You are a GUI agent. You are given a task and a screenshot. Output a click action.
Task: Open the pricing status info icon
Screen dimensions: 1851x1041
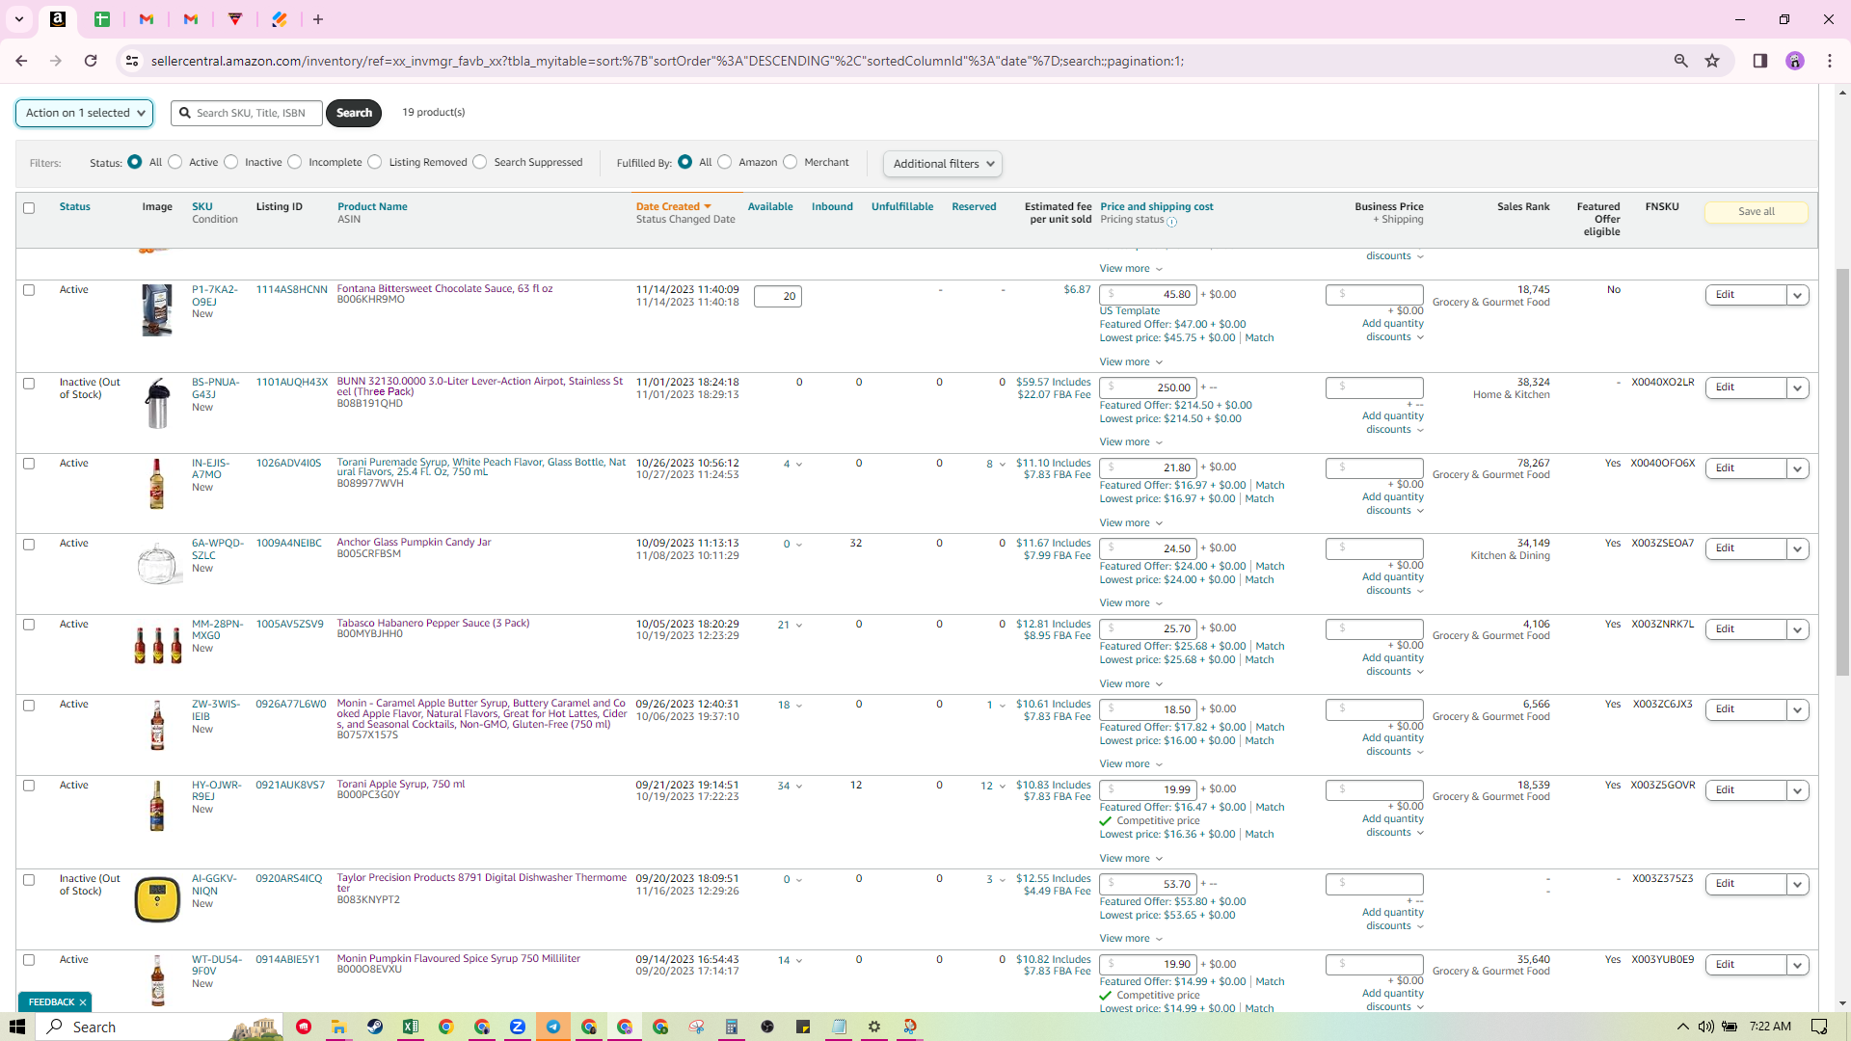tap(1172, 222)
